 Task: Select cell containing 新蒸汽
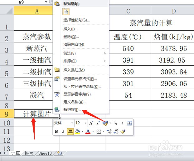[x=33, y=48]
